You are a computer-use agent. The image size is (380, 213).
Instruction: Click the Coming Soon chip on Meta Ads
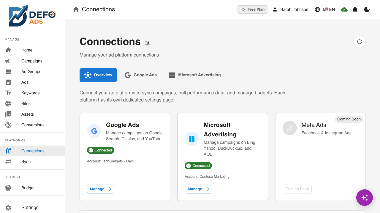coord(349,119)
